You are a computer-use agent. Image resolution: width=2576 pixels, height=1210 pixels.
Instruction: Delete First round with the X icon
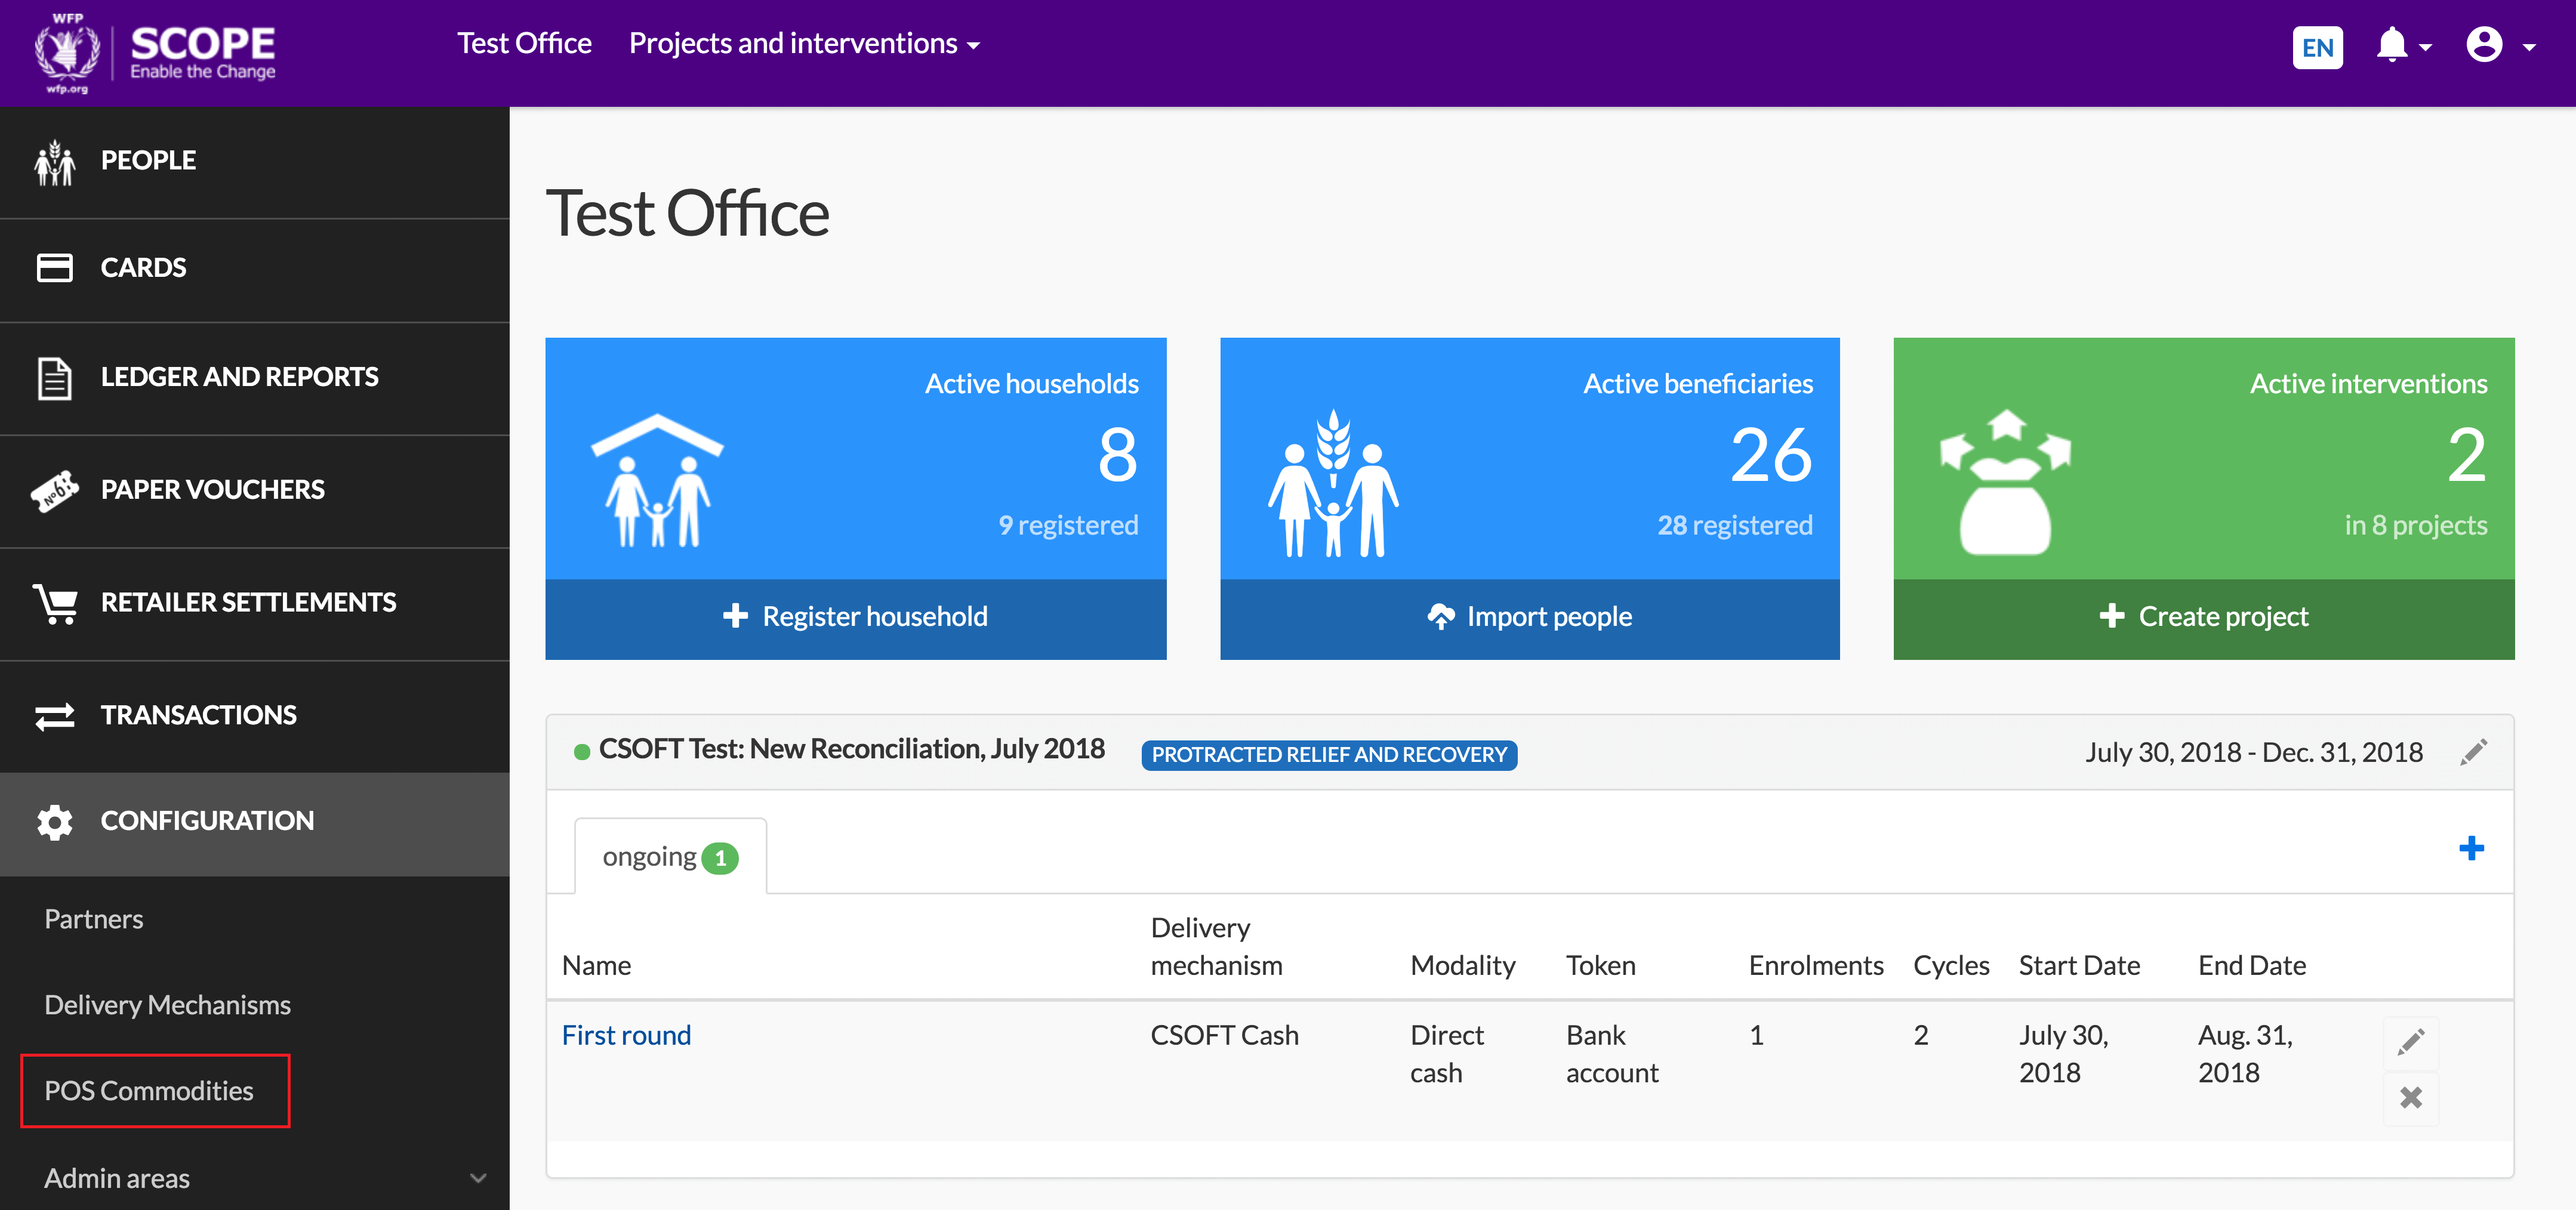tap(2410, 1098)
